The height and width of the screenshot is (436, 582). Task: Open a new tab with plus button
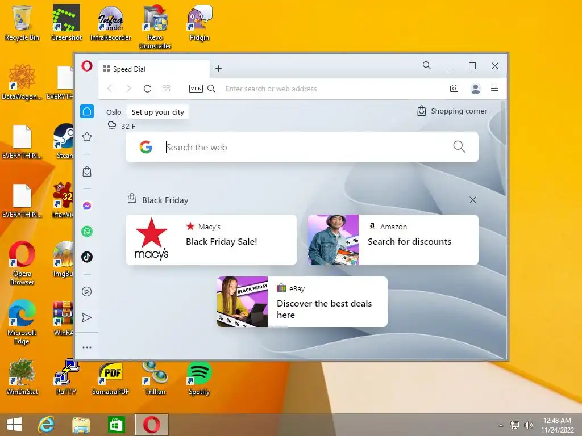coord(219,69)
